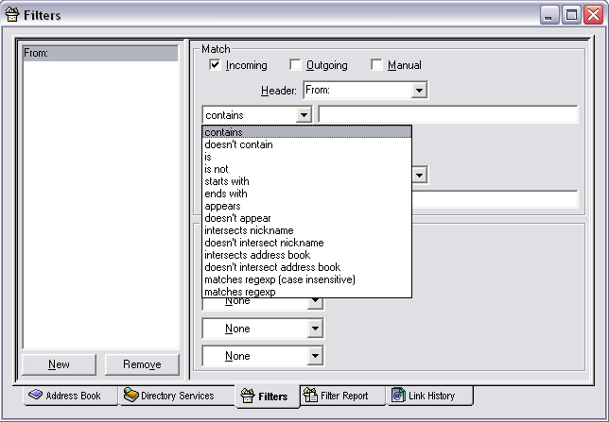Open the Address Book tab
The image size is (609, 422).
(x=64, y=396)
